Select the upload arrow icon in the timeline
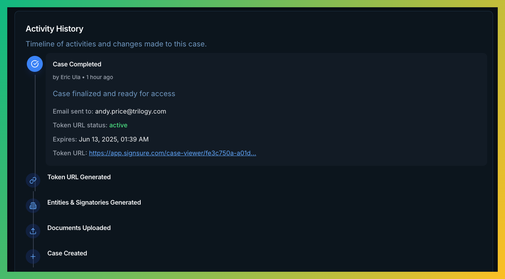505x279 pixels. 33,231
